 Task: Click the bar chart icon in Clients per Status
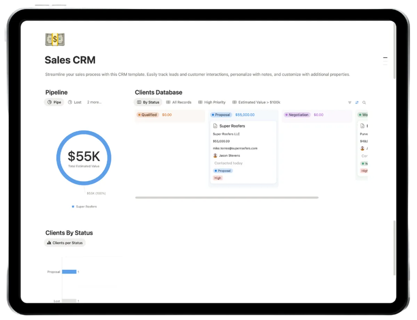49,243
